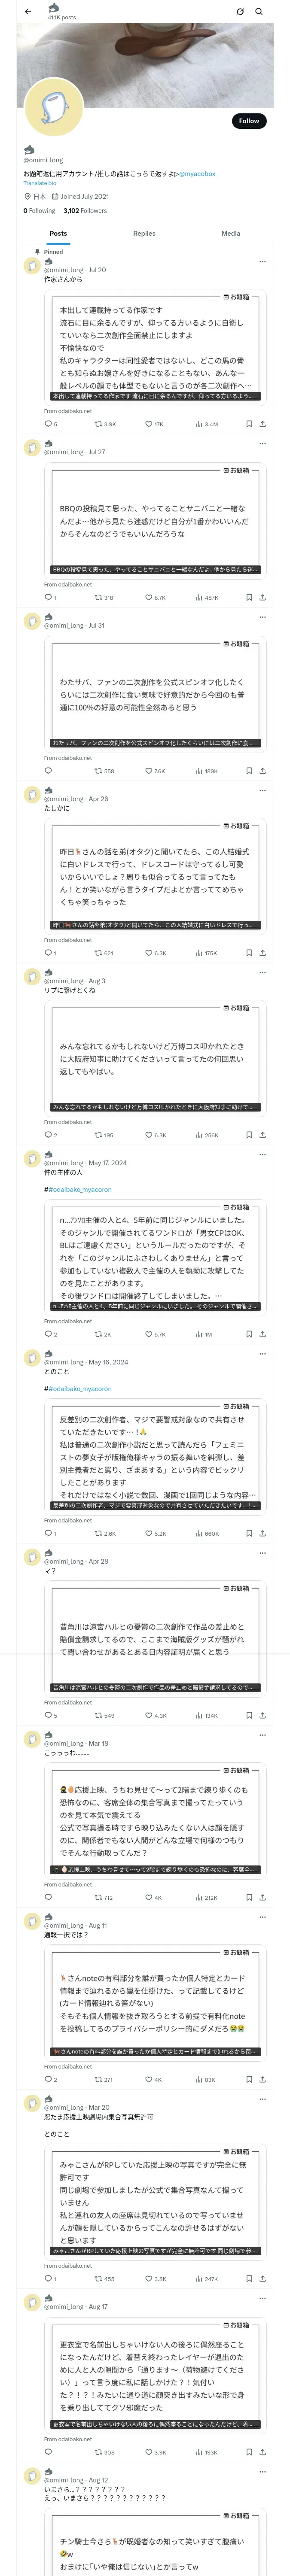This screenshot has width=290, height=2576.
Task: Share the May 17, 2024 post
Action: [x=262, y=1334]
